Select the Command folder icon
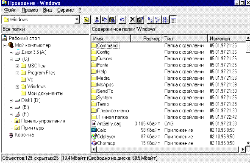Screen dimensions: 250x167 point(94,45)
